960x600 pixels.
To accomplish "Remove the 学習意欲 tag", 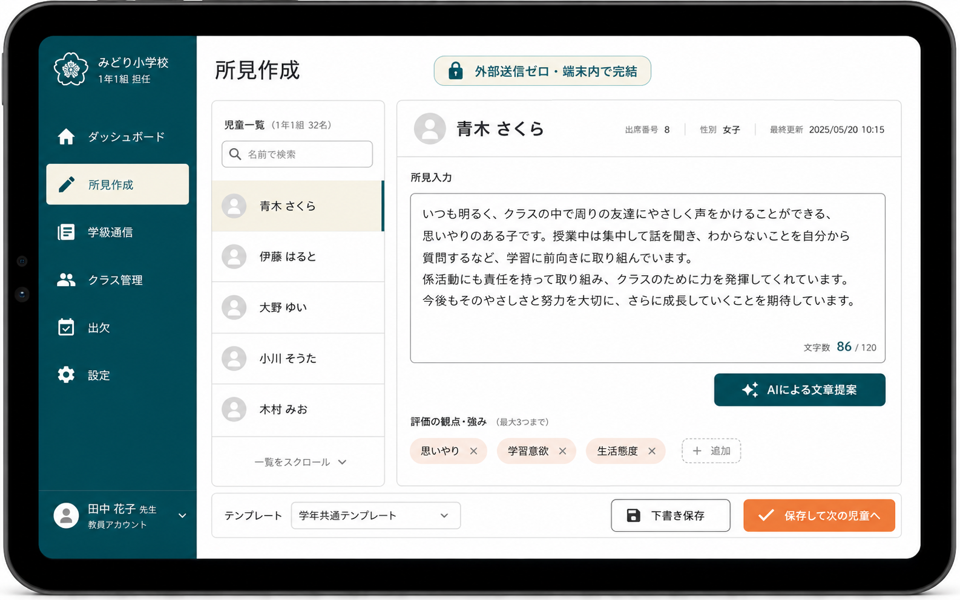I will tap(562, 451).
